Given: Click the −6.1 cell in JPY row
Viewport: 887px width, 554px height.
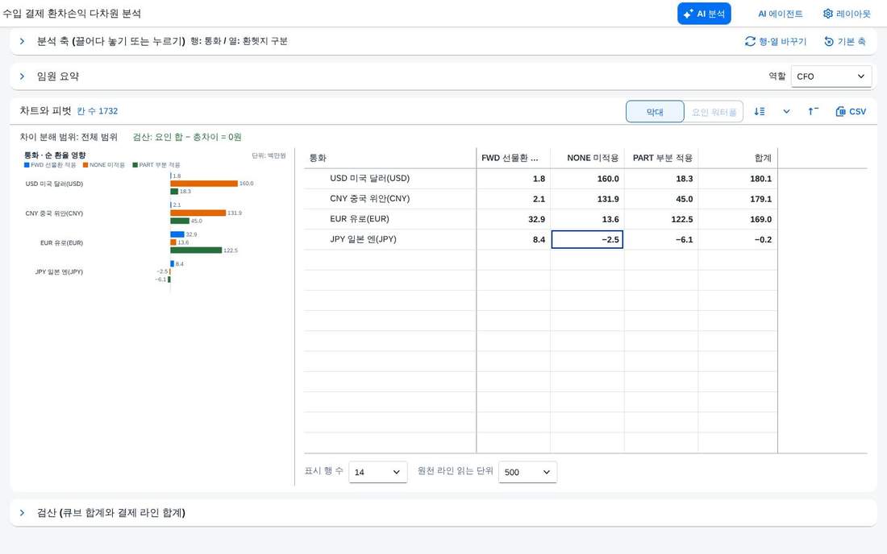Looking at the screenshot, I should 661,239.
